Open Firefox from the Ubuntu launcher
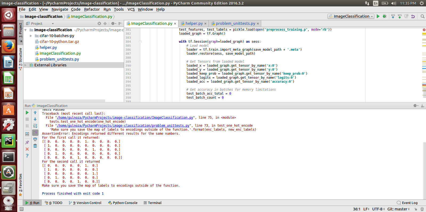The height and width of the screenshot is (212, 426). (x=9, y=47)
